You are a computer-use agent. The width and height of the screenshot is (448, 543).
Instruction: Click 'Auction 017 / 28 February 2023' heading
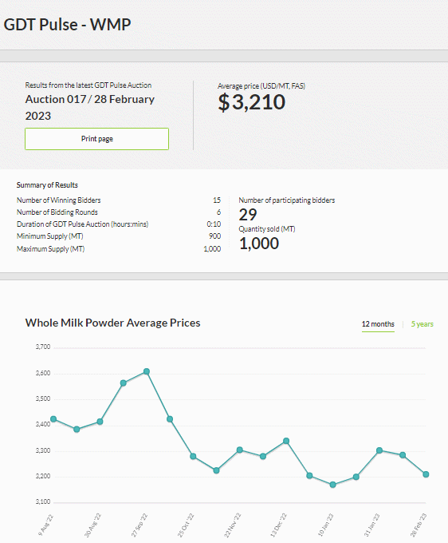[x=89, y=107]
